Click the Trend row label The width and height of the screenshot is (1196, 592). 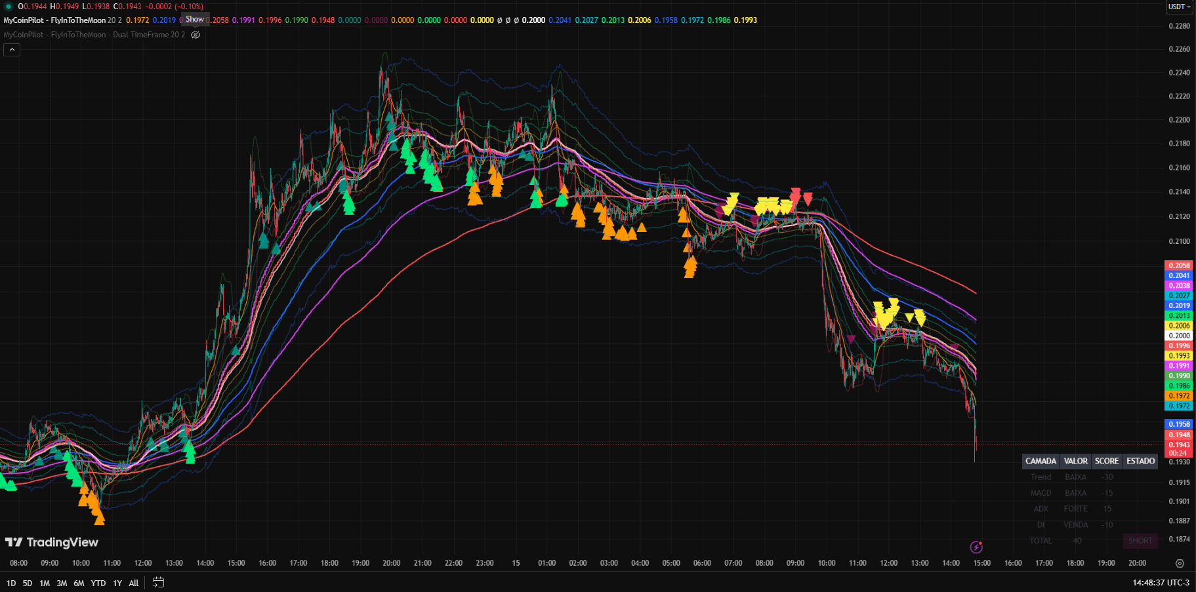pos(1041,477)
